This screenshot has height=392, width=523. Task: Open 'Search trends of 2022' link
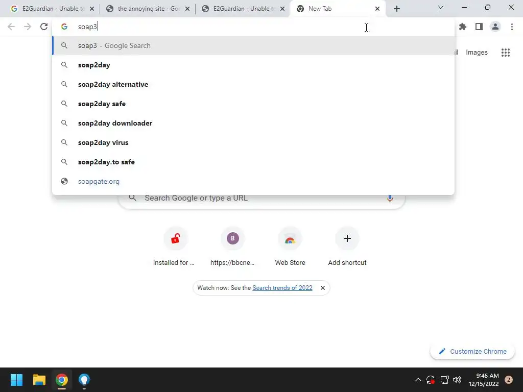click(282, 288)
